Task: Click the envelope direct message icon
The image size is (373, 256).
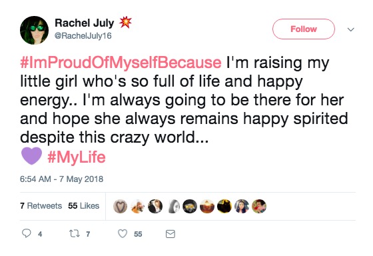Action: pos(171,234)
